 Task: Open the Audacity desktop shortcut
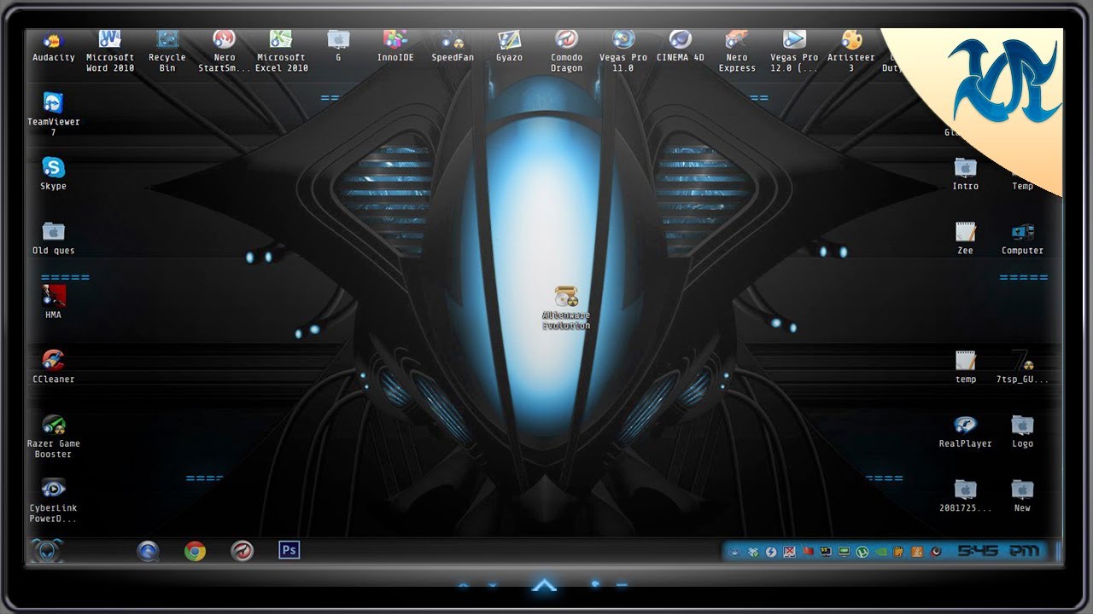[53, 47]
